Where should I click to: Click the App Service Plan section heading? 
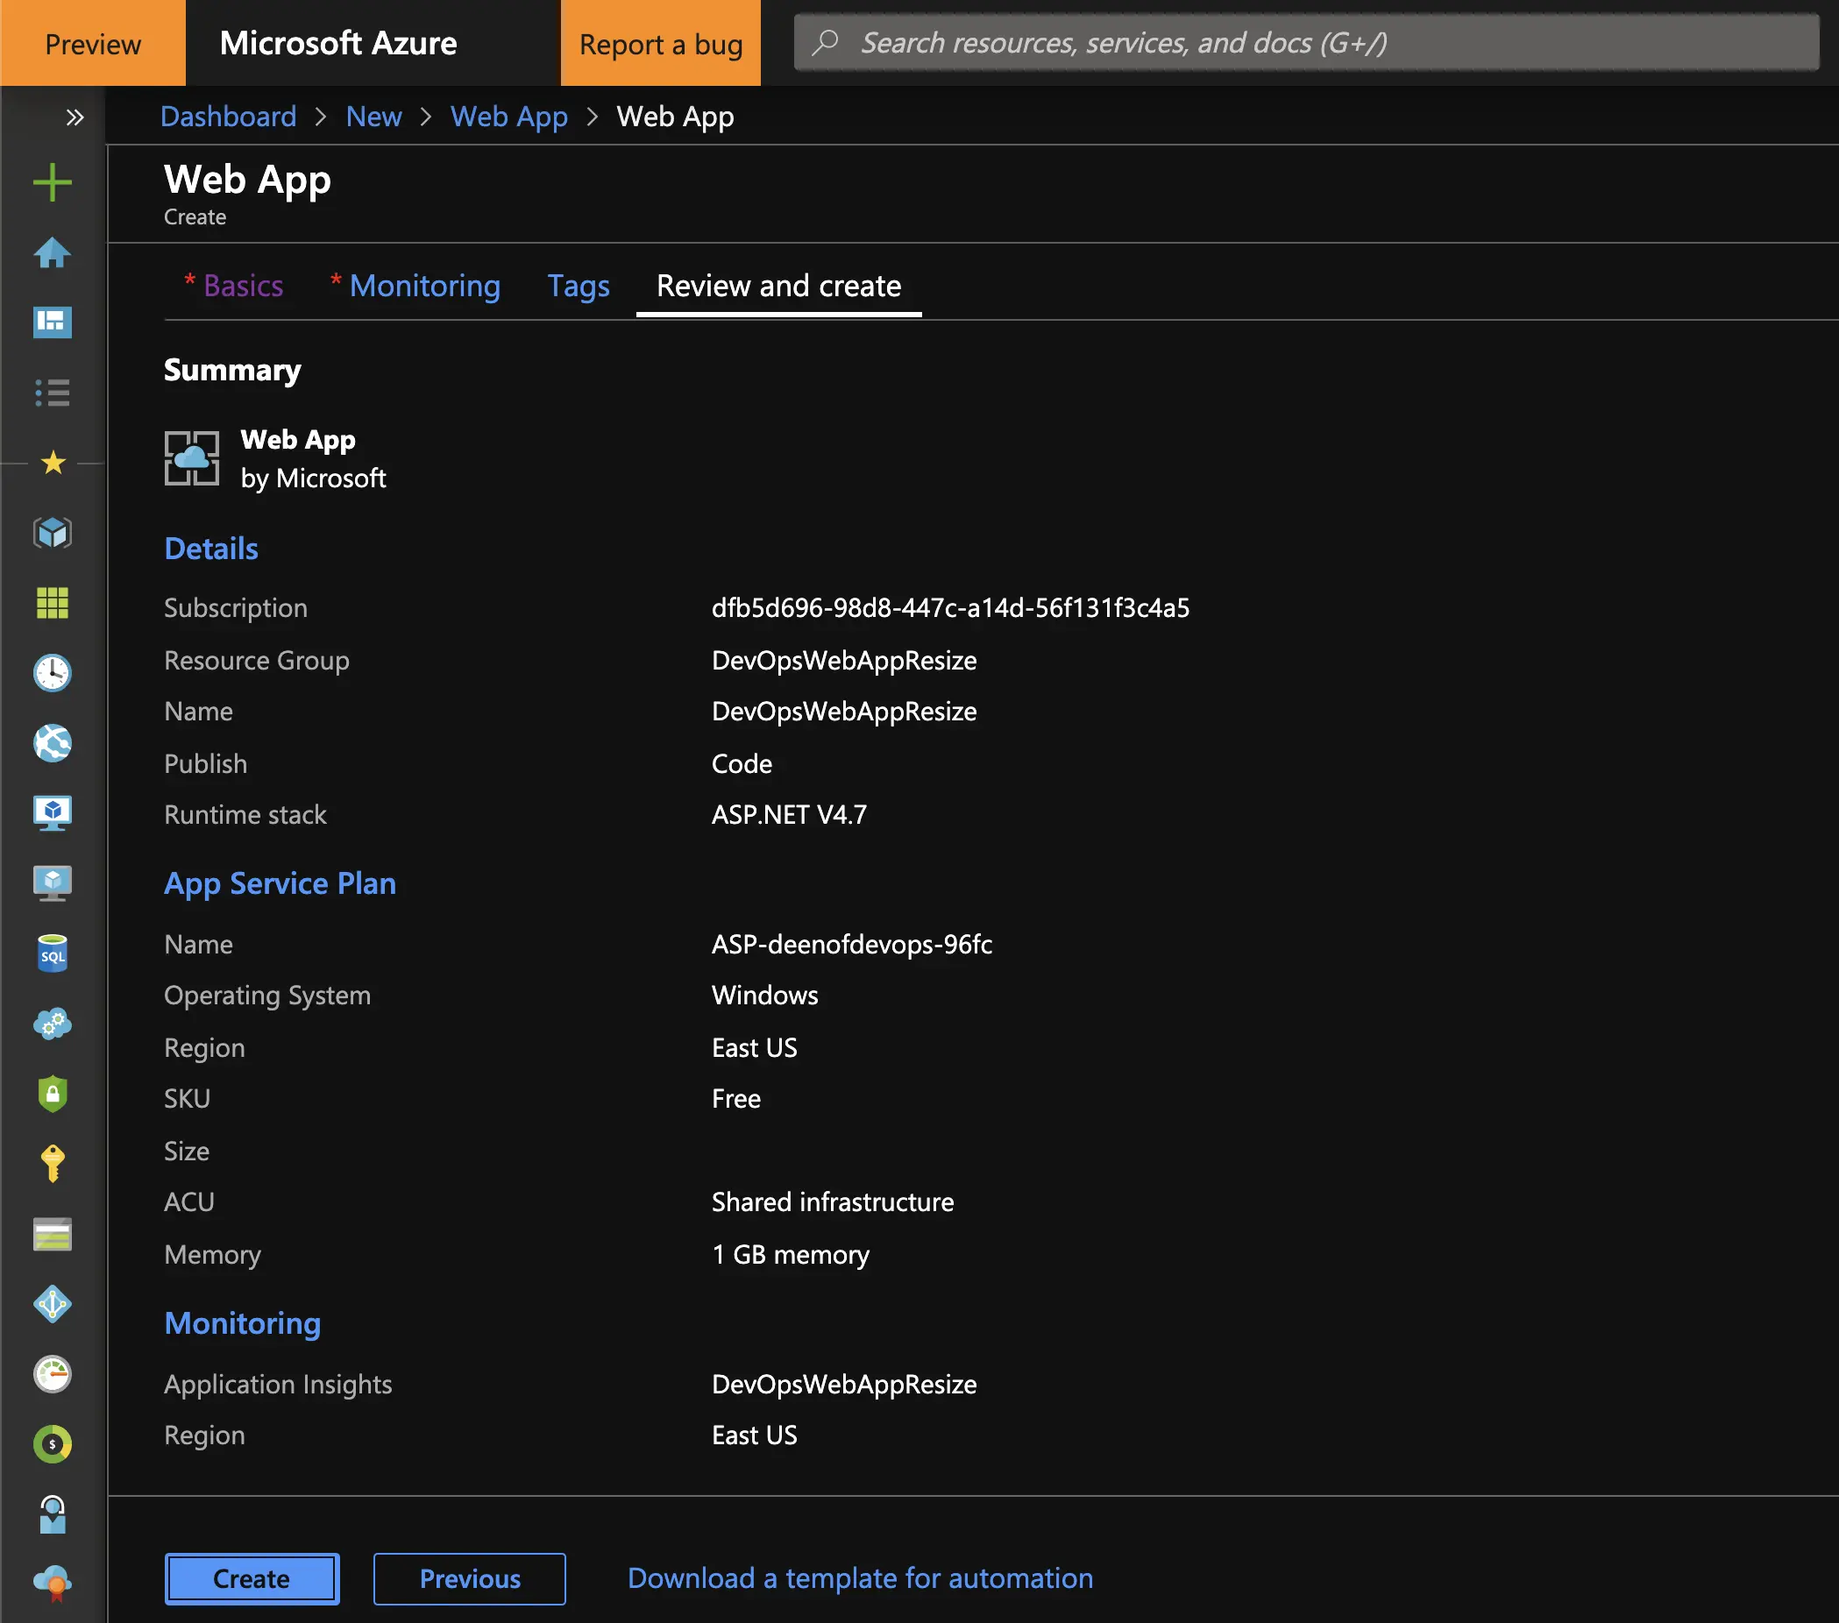(x=280, y=883)
